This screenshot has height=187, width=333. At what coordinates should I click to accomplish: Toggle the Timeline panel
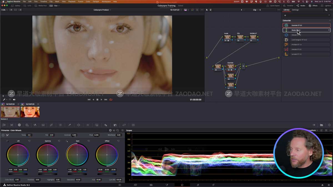coord(288,6)
